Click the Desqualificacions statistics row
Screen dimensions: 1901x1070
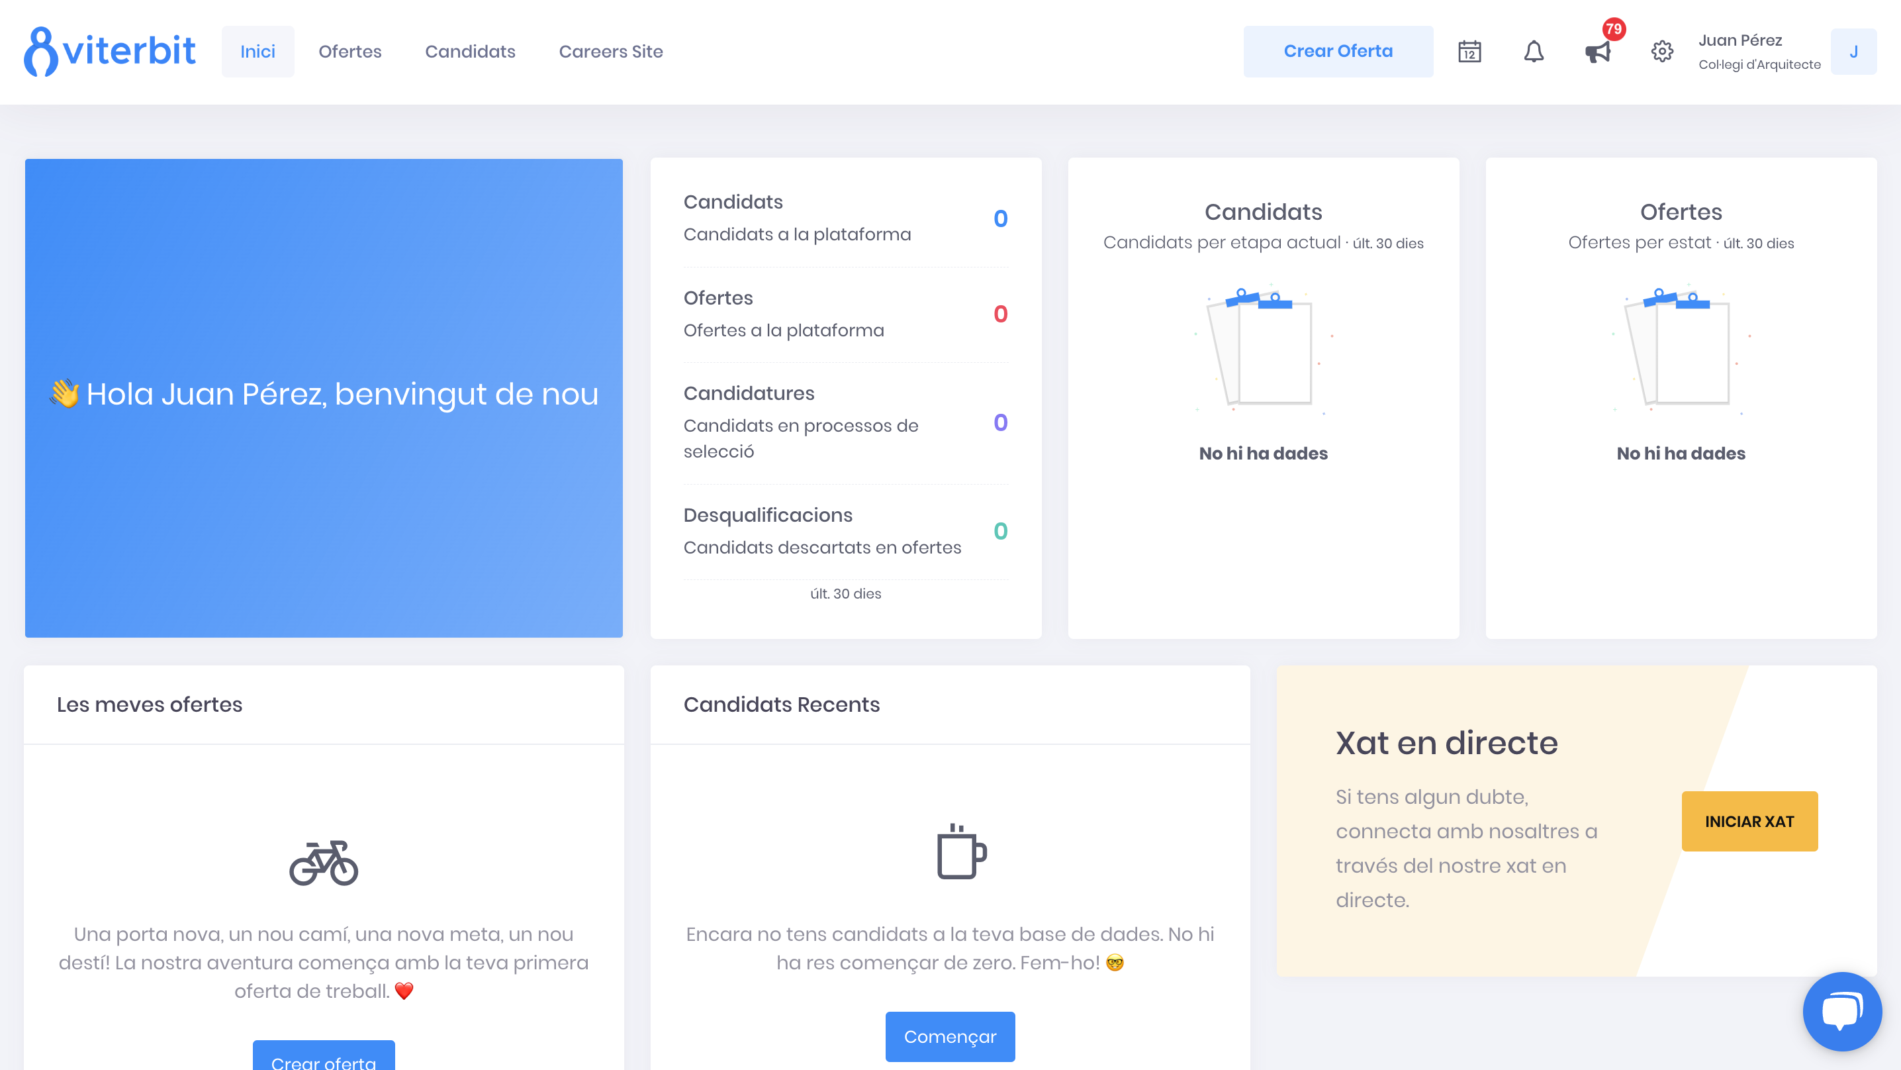click(845, 531)
